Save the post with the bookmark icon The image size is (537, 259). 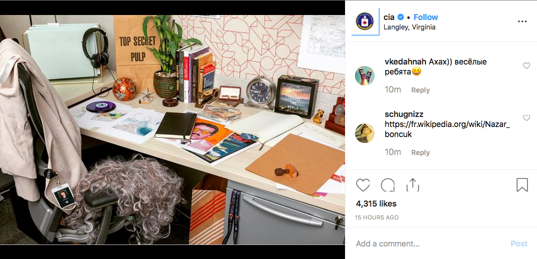tap(522, 185)
